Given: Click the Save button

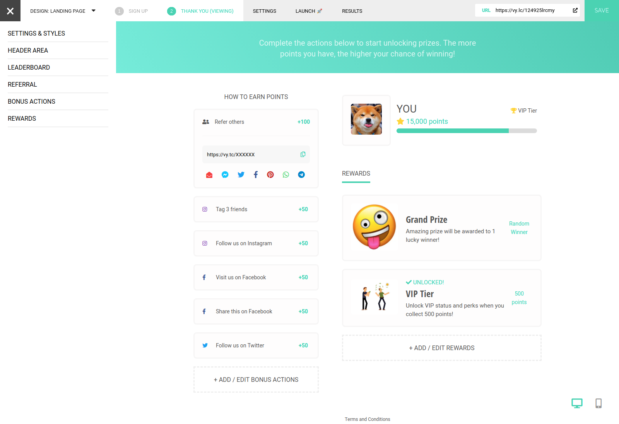Looking at the screenshot, I should [x=601, y=10].
